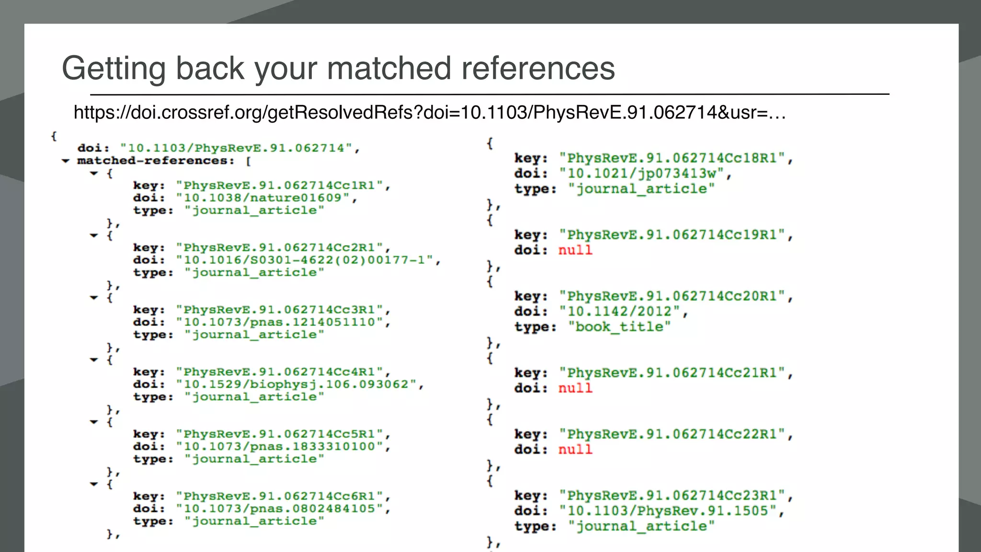This screenshot has height=552, width=981.
Task: Select key value "PhysRevE.91.062714Cc3R1"
Action: click(x=280, y=310)
